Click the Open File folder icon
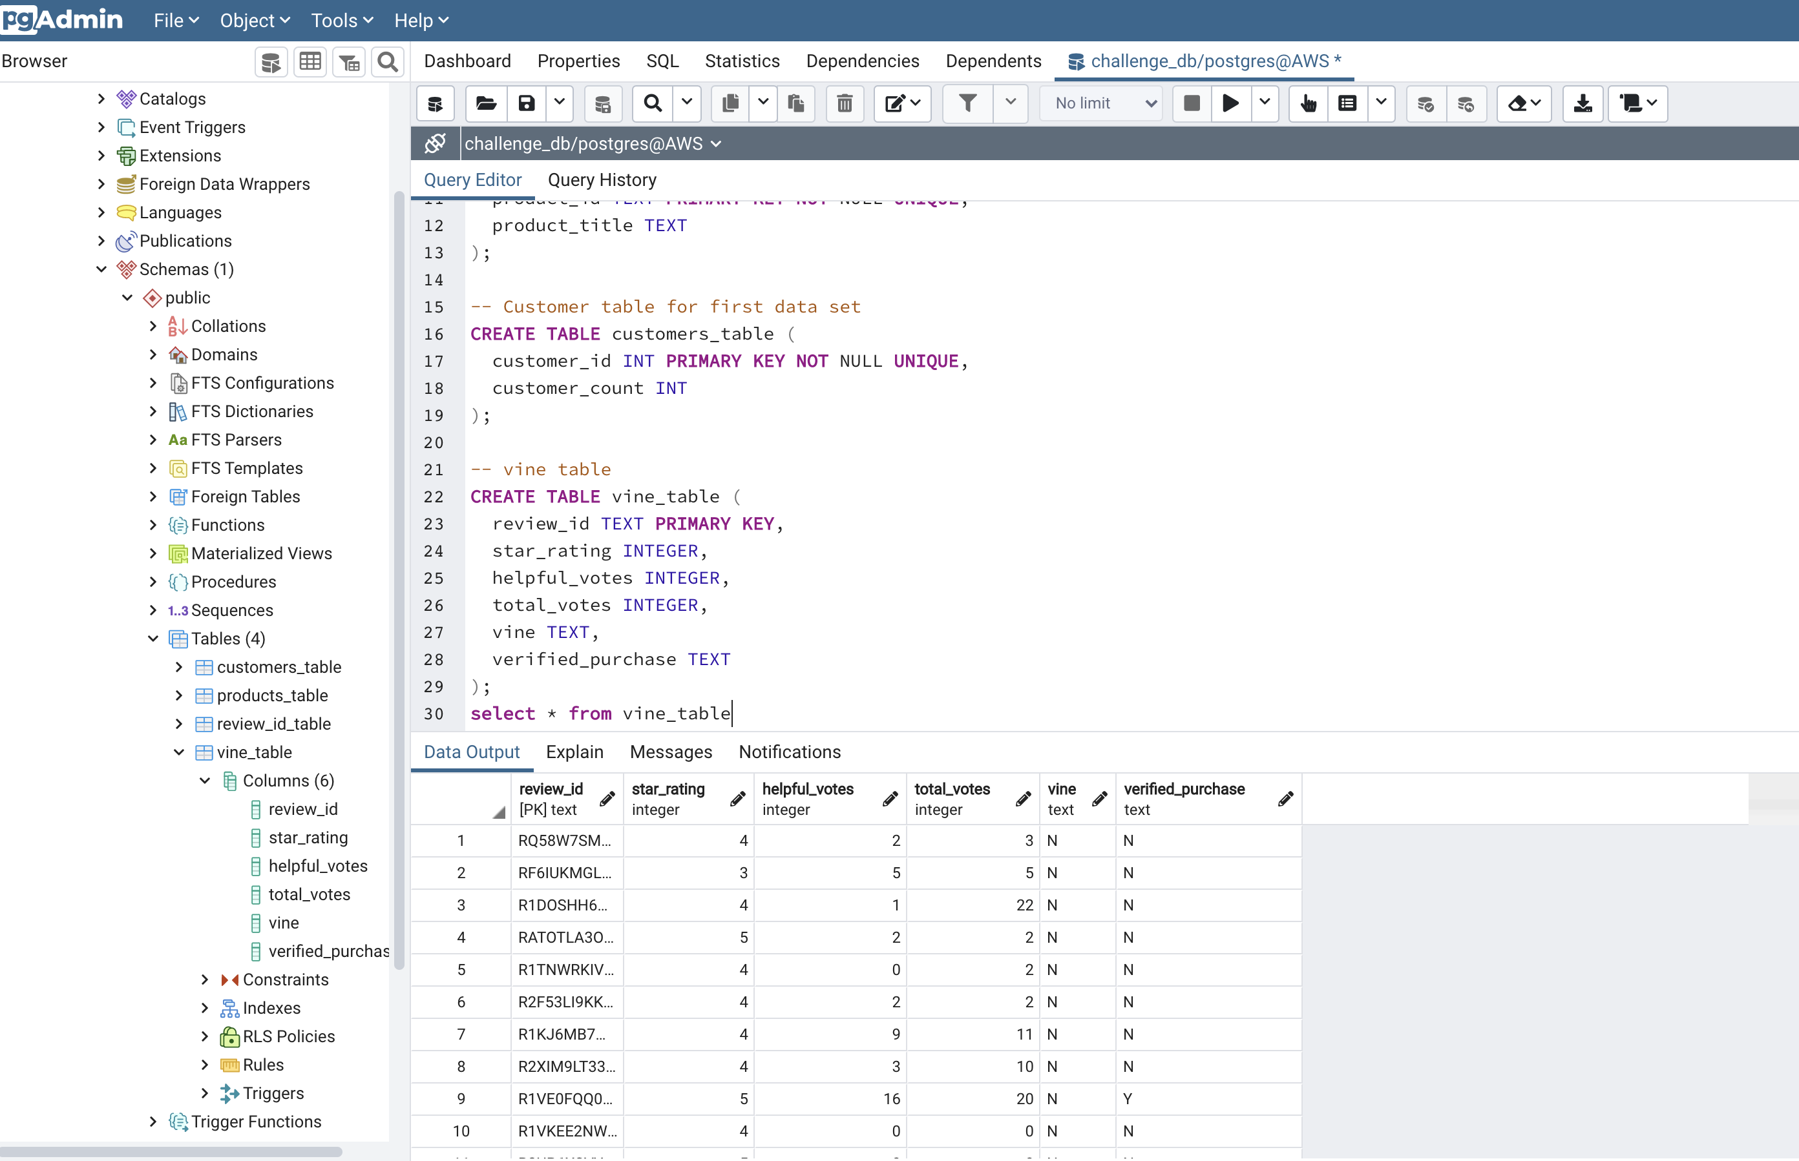The width and height of the screenshot is (1799, 1161). tap(486, 103)
